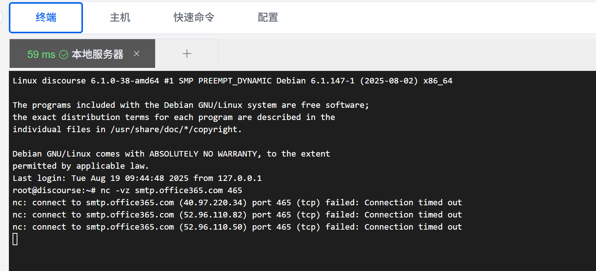Add a new terminal session with plus icon
The width and height of the screenshot is (596, 271).
[x=187, y=54]
